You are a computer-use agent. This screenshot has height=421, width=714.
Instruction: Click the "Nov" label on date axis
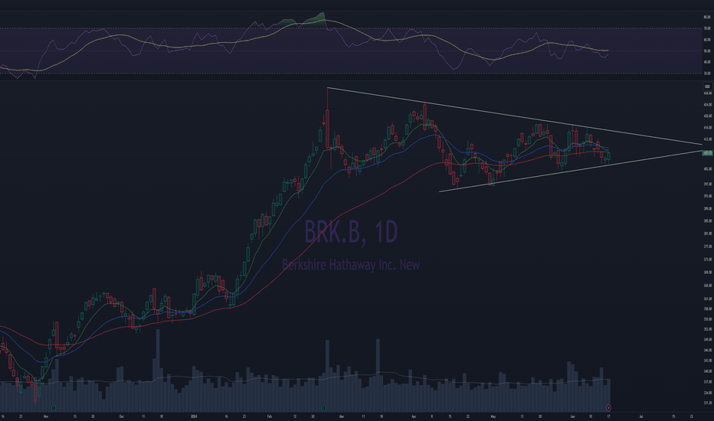click(x=45, y=416)
